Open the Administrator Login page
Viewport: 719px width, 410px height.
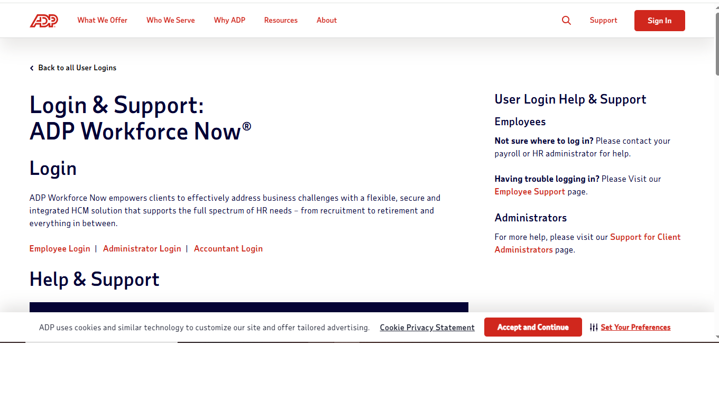click(x=142, y=248)
